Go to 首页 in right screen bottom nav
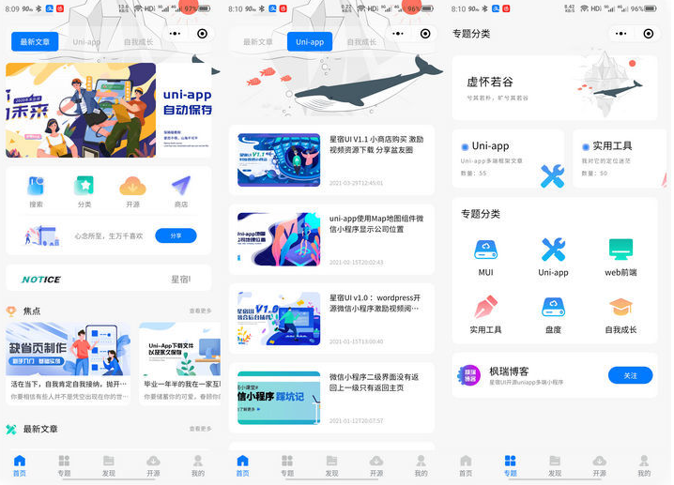Image resolution: width=674 pixels, height=485 pixels. pyautogui.click(x=466, y=465)
